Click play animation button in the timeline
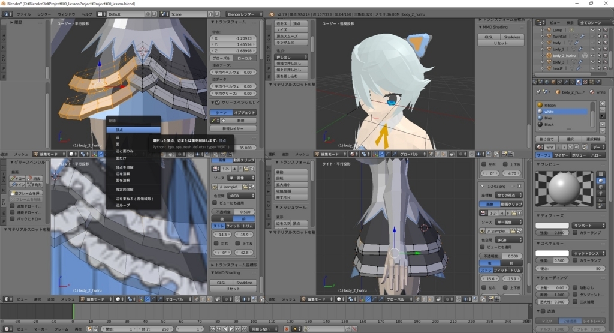614x333 pixels. coord(231,329)
